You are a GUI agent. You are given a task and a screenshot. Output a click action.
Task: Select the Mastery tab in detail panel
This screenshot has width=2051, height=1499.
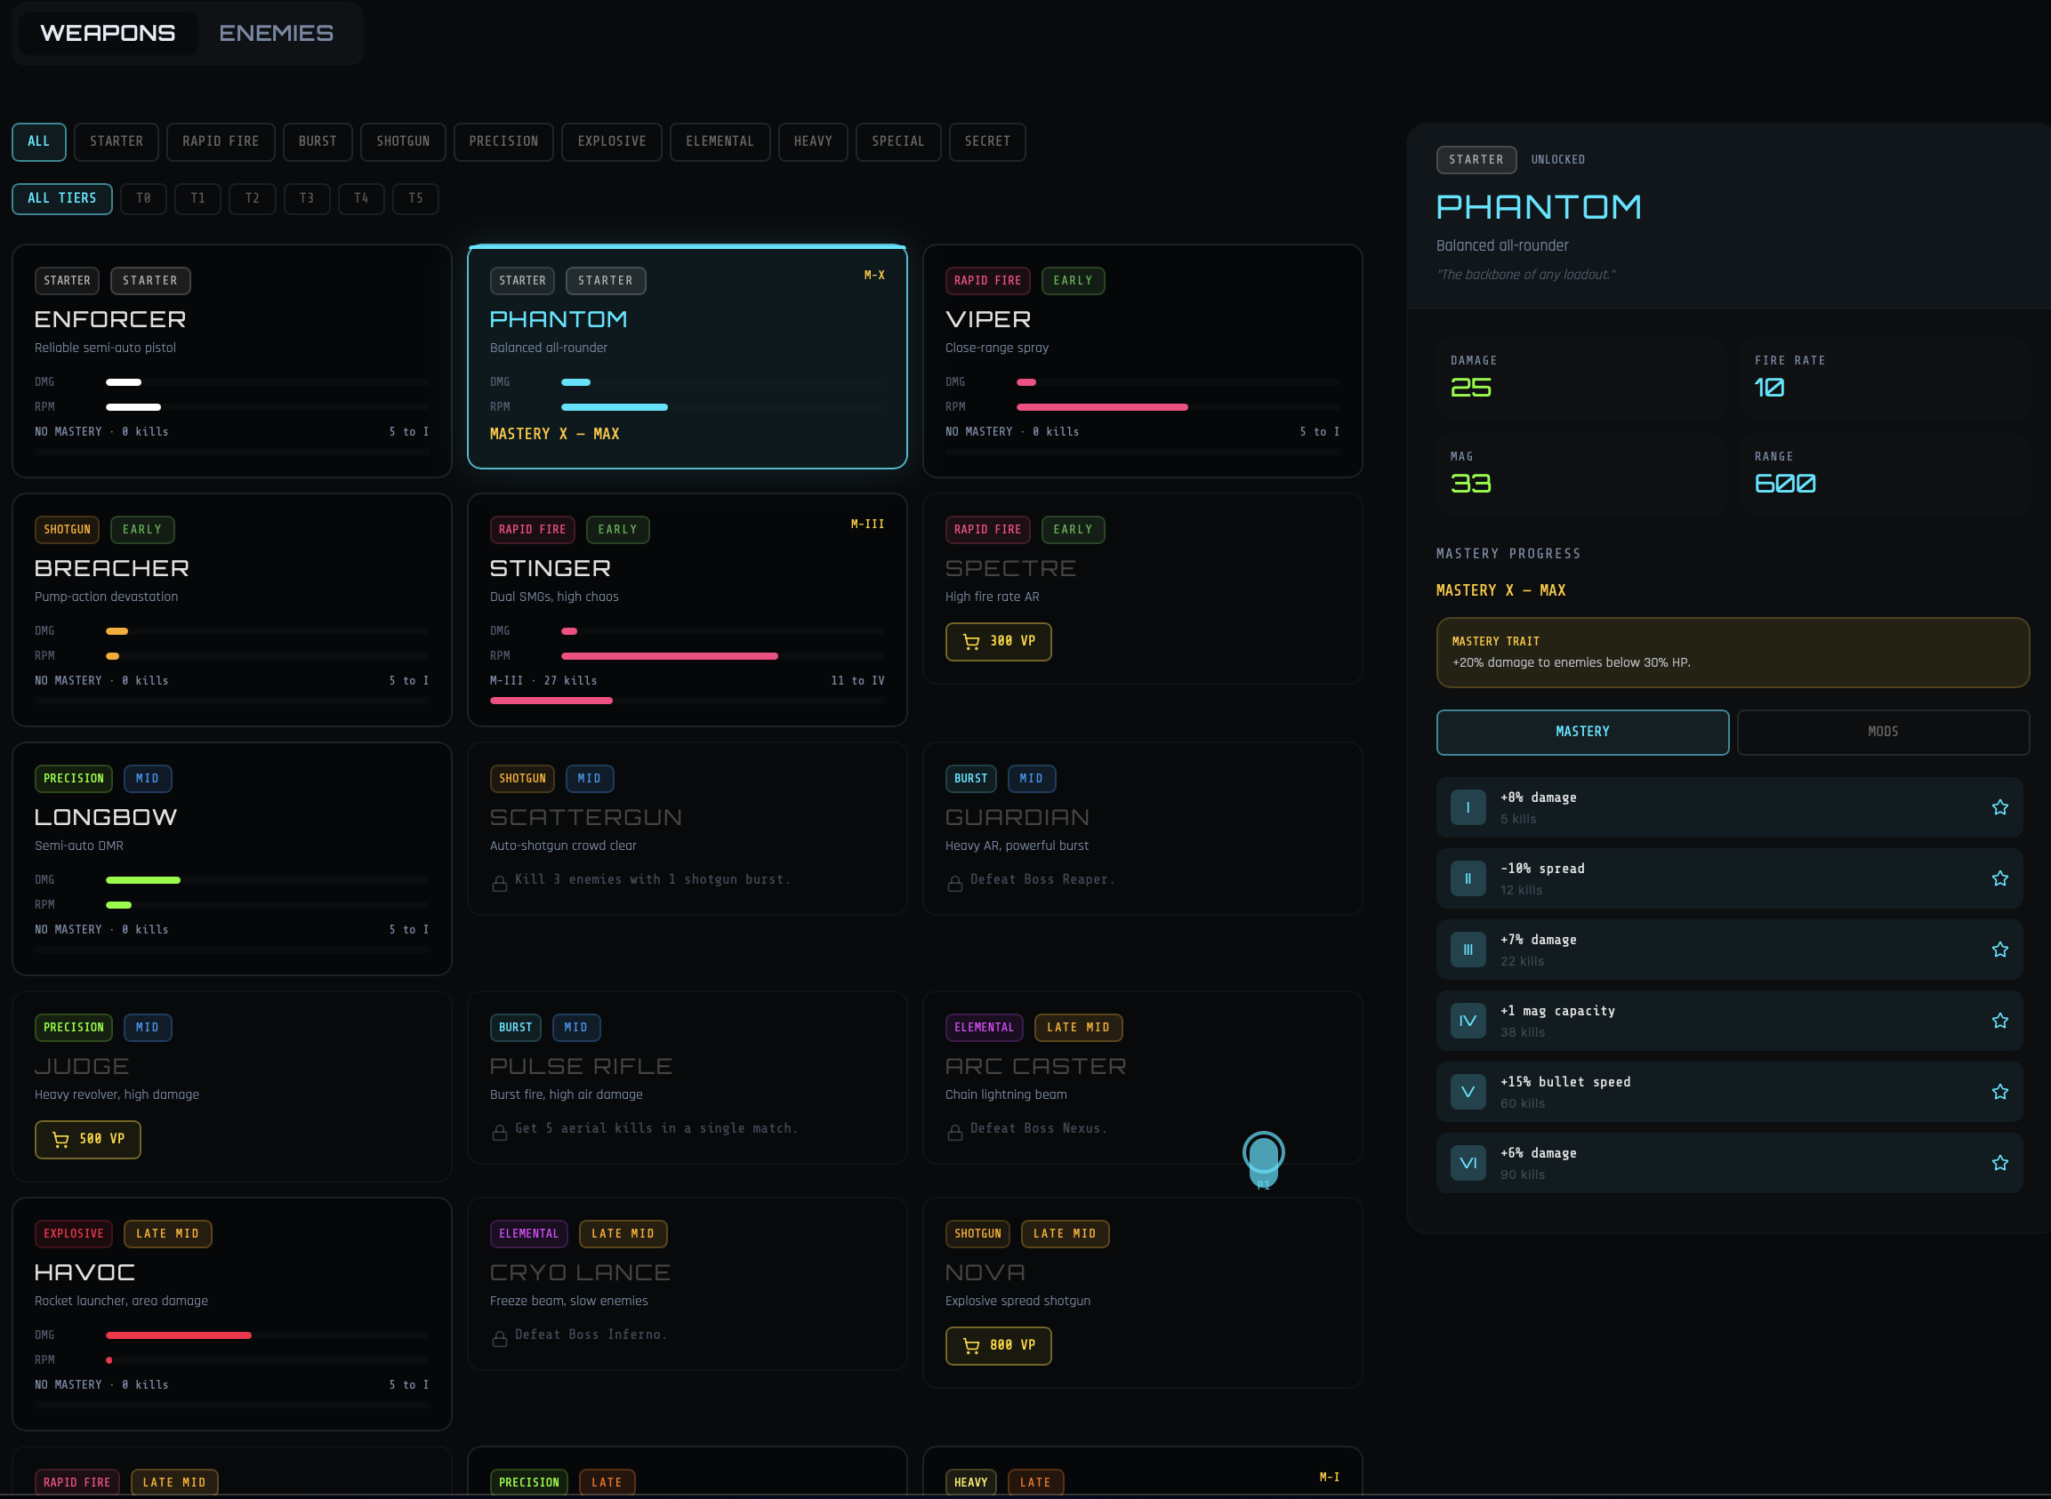[1581, 733]
